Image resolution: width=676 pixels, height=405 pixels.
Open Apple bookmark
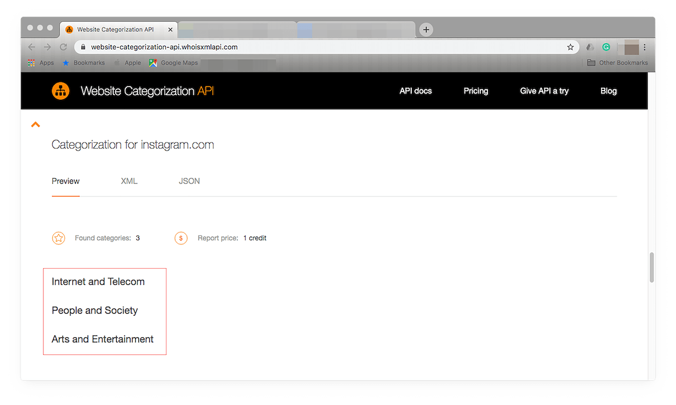[127, 62]
